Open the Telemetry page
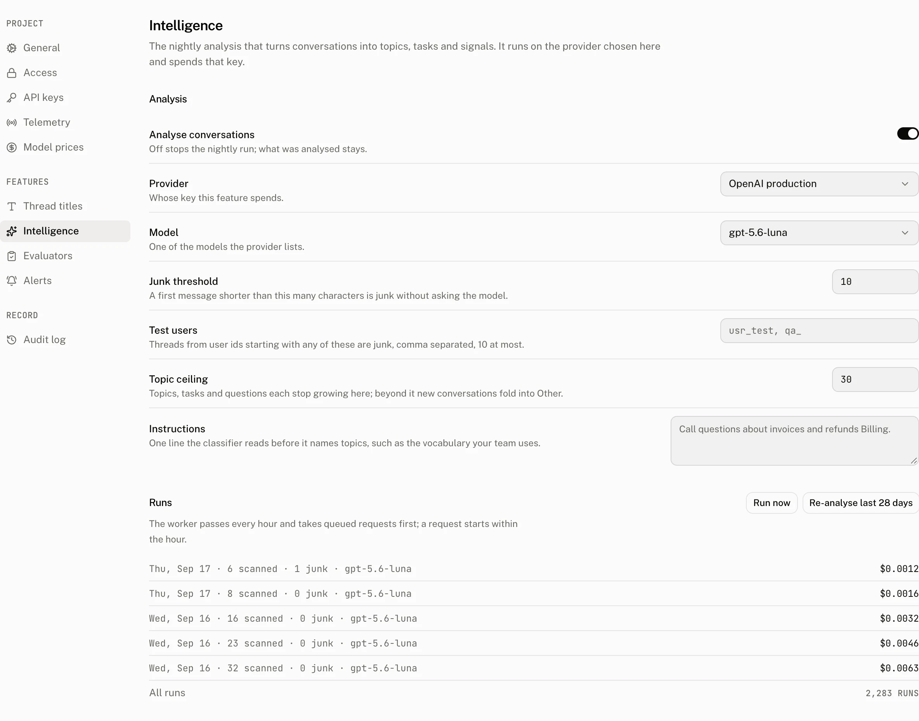Viewport: 919px width, 721px height. tap(65, 123)
